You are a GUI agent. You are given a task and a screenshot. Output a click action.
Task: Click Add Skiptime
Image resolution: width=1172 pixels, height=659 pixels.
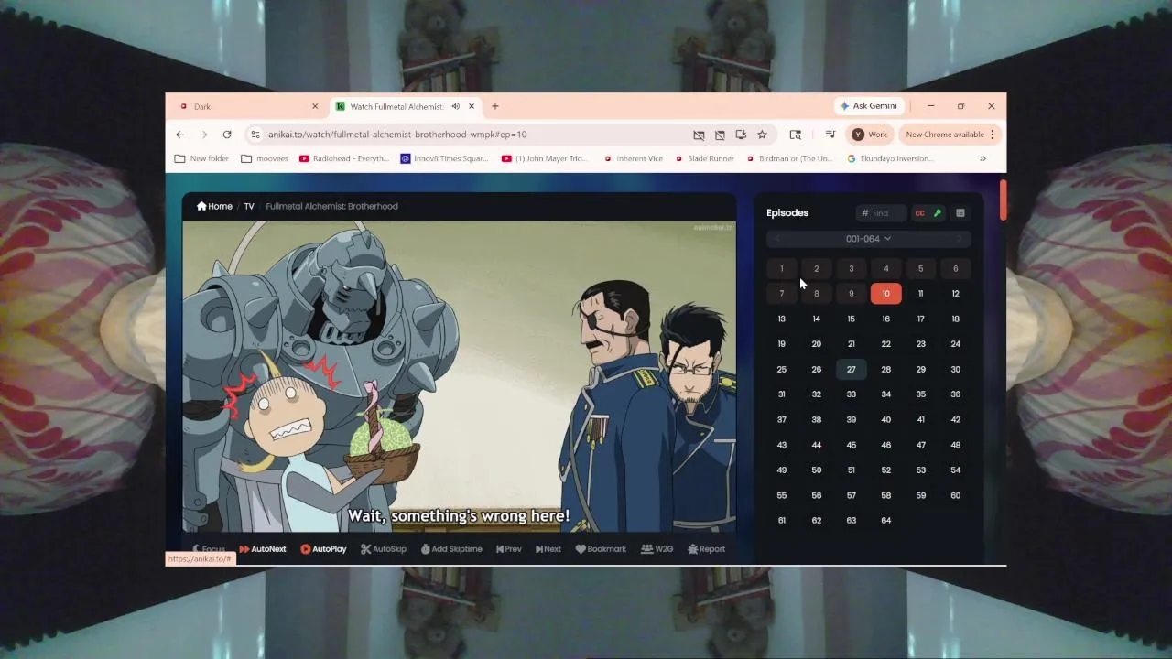pyautogui.click(x=450, y=549)
